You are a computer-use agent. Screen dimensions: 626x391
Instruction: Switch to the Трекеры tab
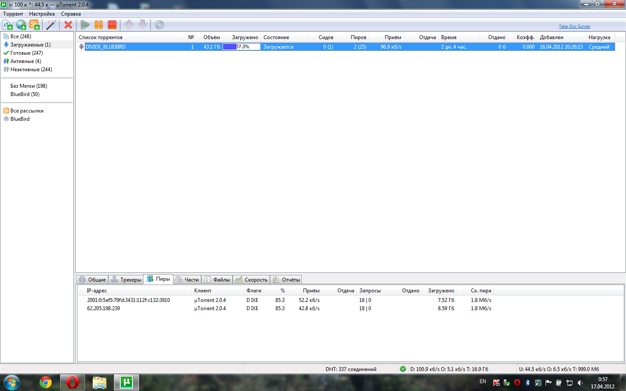click(126, 279)
